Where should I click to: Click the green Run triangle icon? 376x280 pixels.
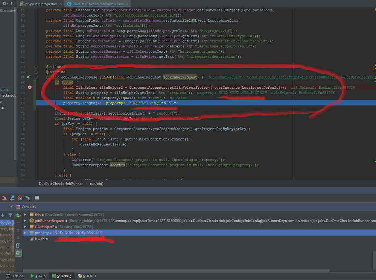tap(32, 276)
